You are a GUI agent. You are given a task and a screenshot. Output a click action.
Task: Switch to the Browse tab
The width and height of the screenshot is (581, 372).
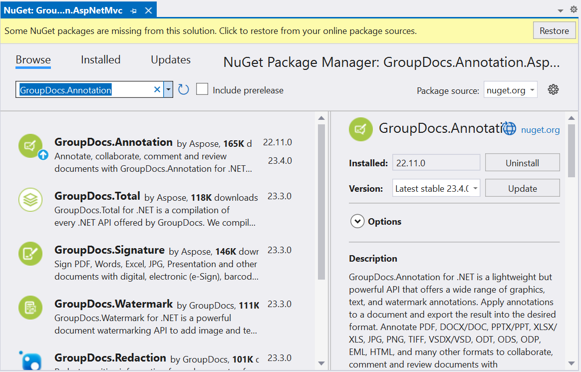tap(33, 60)
